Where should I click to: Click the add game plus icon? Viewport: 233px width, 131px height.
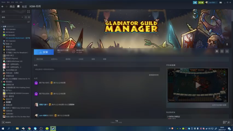pyautogui.click(x=3, y=122)
